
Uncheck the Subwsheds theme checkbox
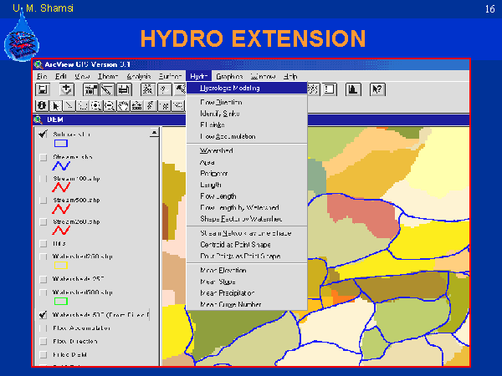(43, 133)
